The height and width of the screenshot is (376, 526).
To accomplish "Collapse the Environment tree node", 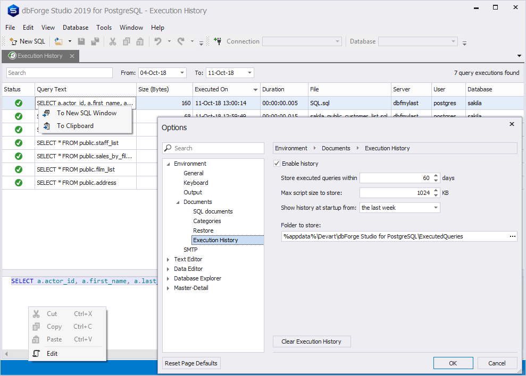I will pyautogui.click(x=169, y=164).
